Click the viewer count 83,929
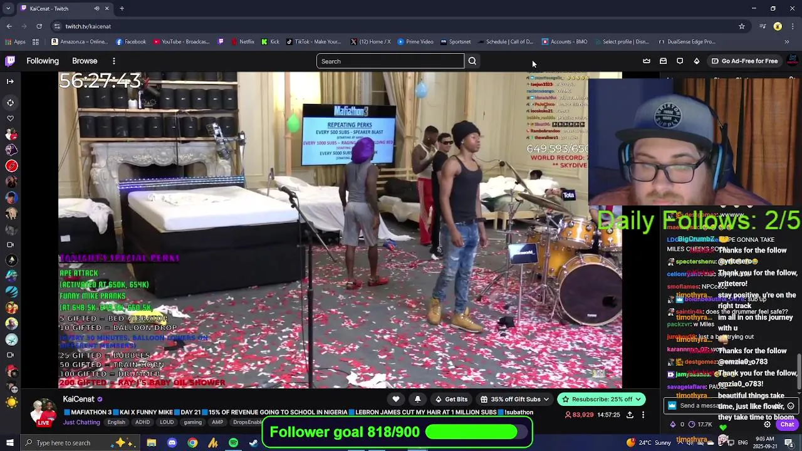The image size is (802, 451). pyautogui.click(x=580, y=415)
